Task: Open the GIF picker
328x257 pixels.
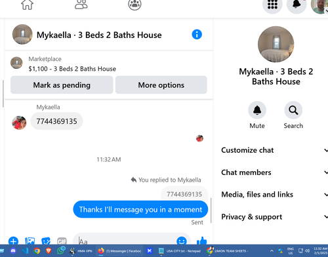Action: [62, 241]
